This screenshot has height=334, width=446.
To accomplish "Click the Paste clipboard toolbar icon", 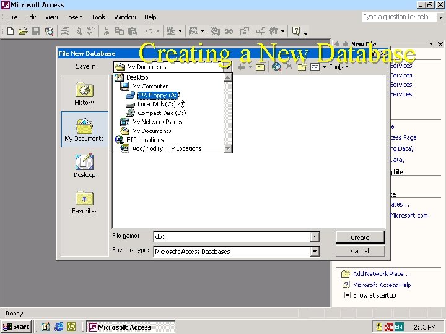I will 133,31.
